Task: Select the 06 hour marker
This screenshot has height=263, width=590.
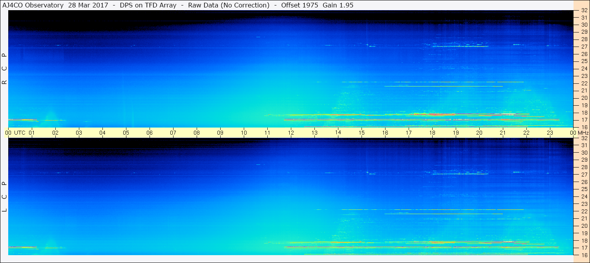Action: [x=150, y=133]
